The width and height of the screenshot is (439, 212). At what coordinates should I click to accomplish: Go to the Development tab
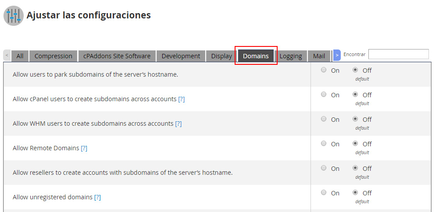click(181, 56)
